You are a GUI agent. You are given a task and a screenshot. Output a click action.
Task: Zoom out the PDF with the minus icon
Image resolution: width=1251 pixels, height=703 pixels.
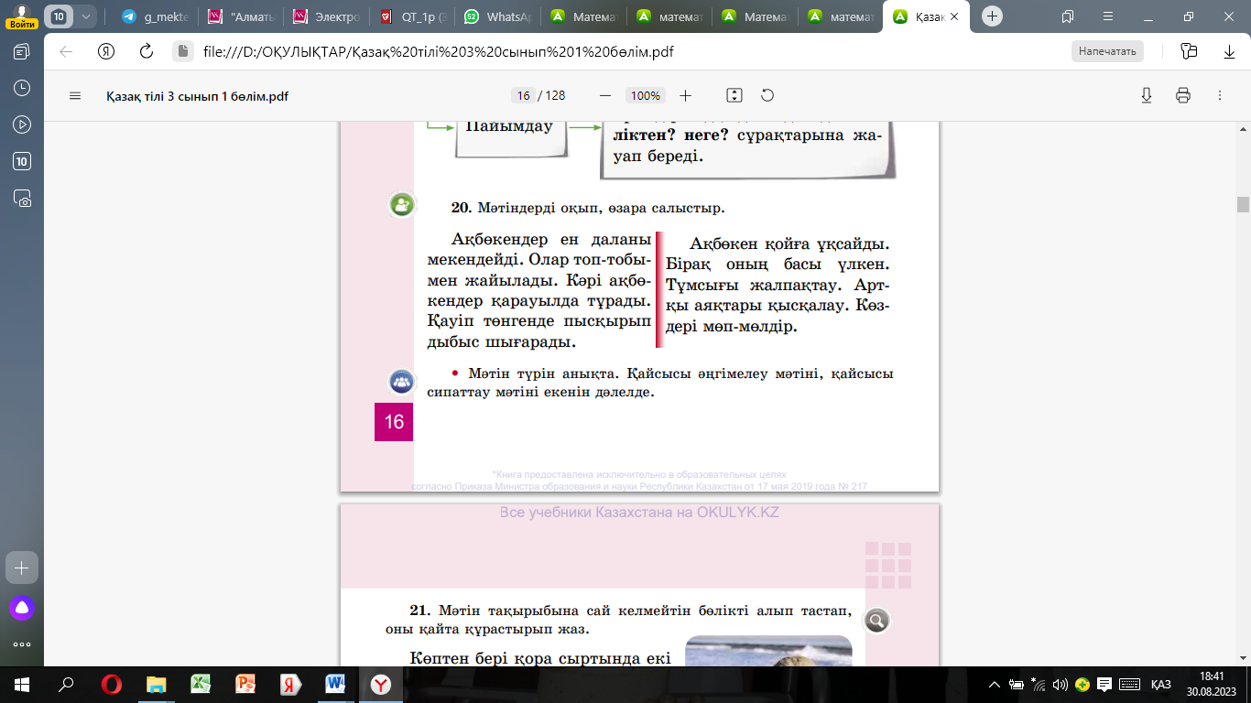click(604, 95)
